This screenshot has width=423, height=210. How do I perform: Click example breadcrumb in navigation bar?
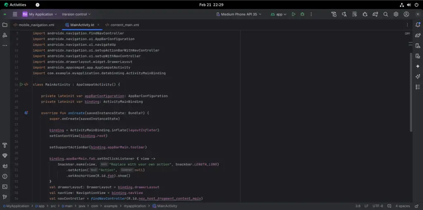pos(111,206)
